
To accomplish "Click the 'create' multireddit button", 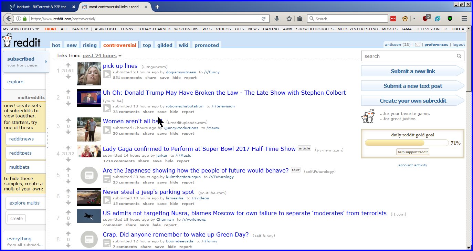I will tap(17, 218).
